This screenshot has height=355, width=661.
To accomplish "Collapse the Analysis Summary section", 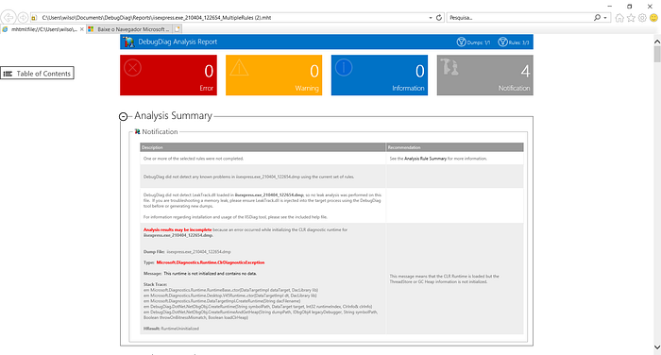I will (123, 116).
